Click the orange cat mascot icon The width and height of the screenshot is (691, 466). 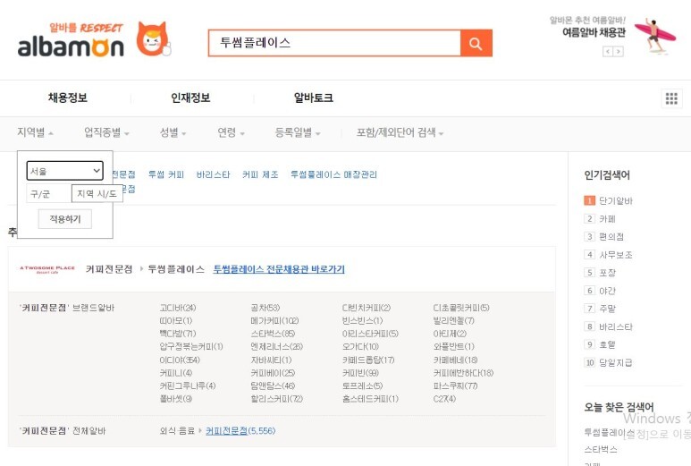click(152, 39)
